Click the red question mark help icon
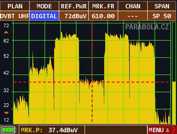 pos(173,130)
